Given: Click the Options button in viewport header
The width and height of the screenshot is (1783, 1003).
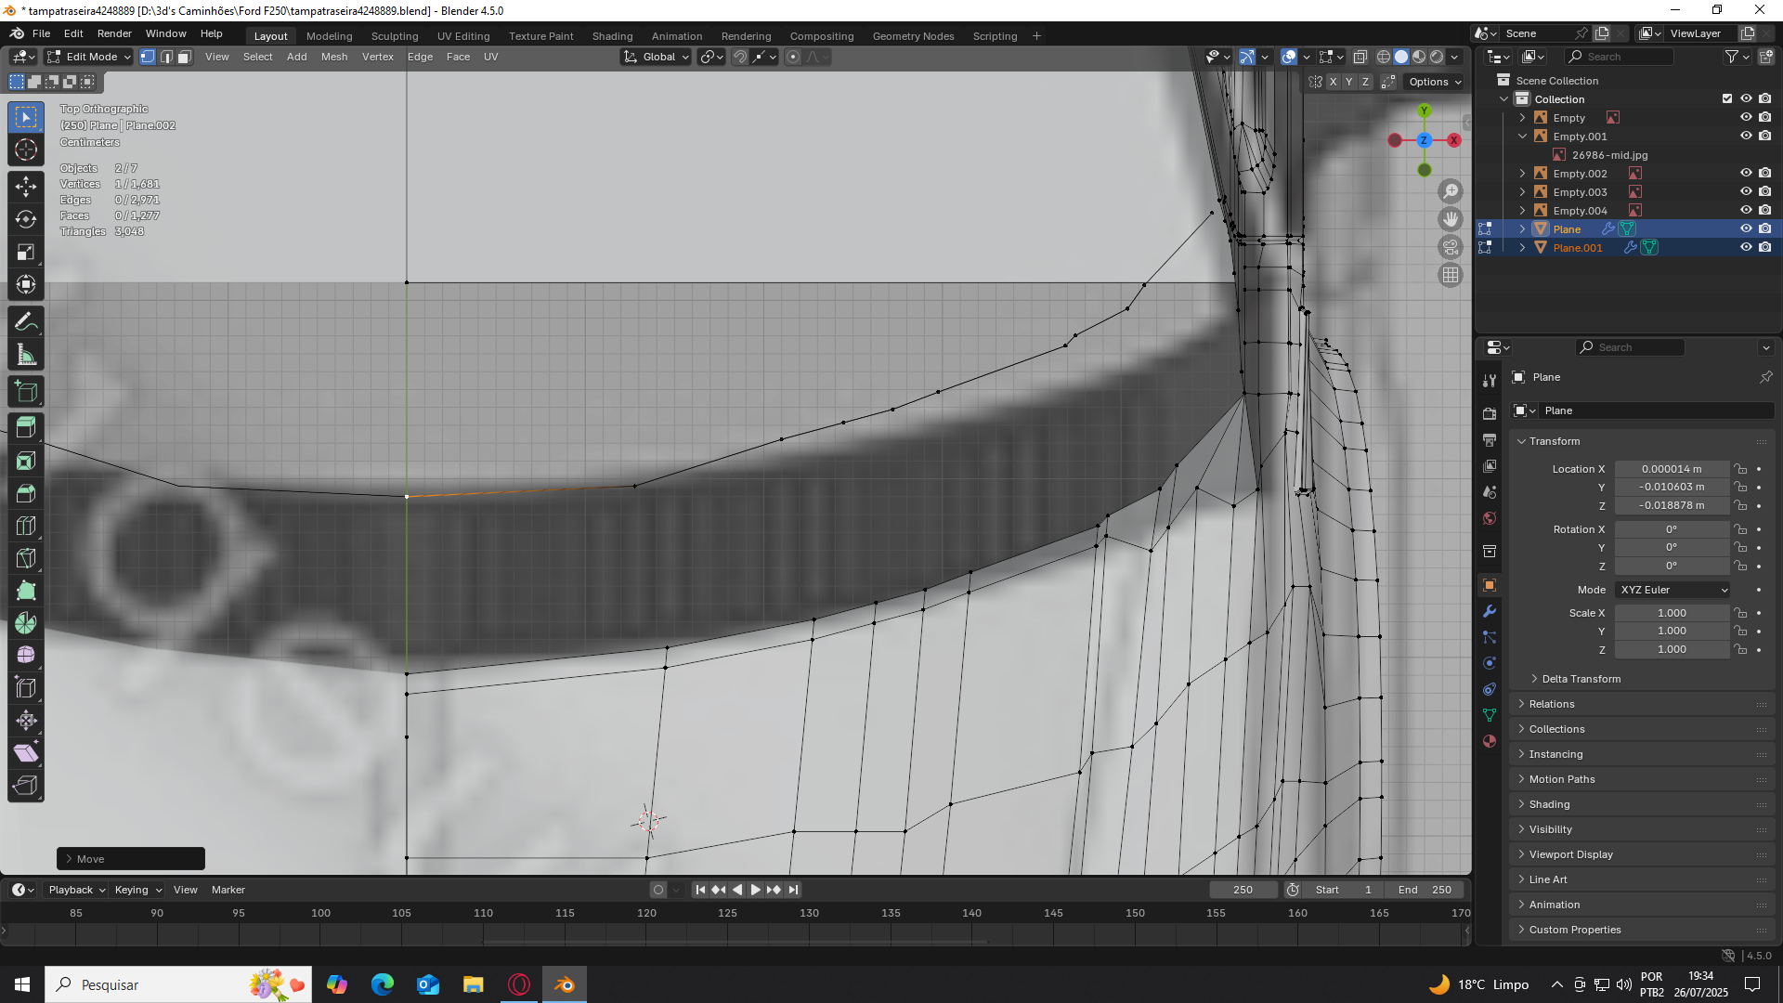Looking at the screenshot, I should point(1435,82).
